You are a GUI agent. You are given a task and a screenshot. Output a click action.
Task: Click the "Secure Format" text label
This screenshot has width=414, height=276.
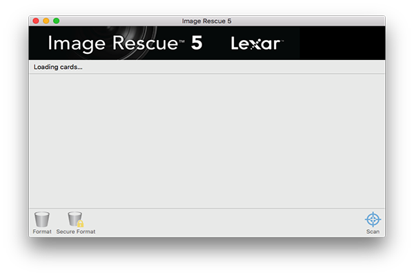tap(76, 232)
